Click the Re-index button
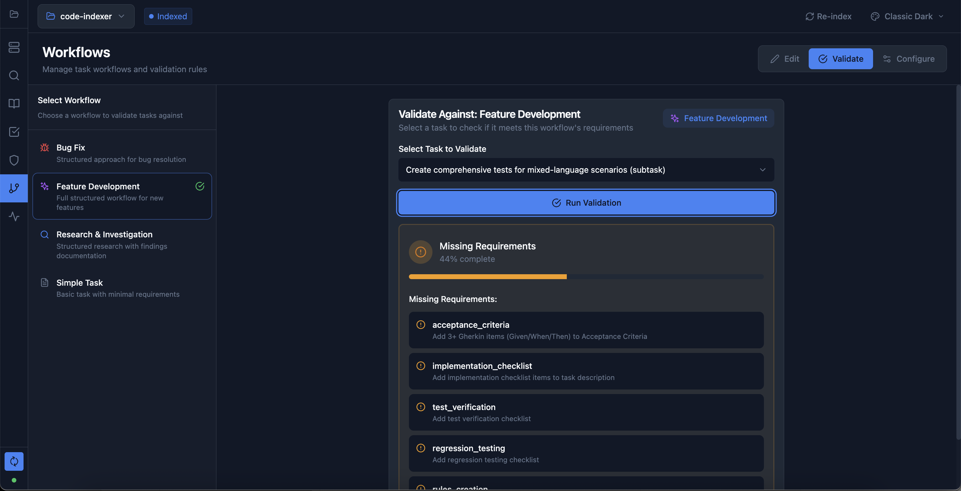Image resolution: width=961 pixels, height=491 pixels. 828,16
